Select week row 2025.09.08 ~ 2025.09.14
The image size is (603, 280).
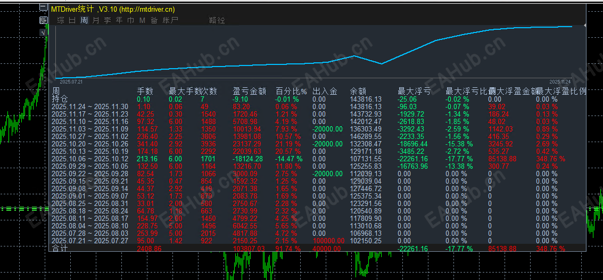pos(89,188)
